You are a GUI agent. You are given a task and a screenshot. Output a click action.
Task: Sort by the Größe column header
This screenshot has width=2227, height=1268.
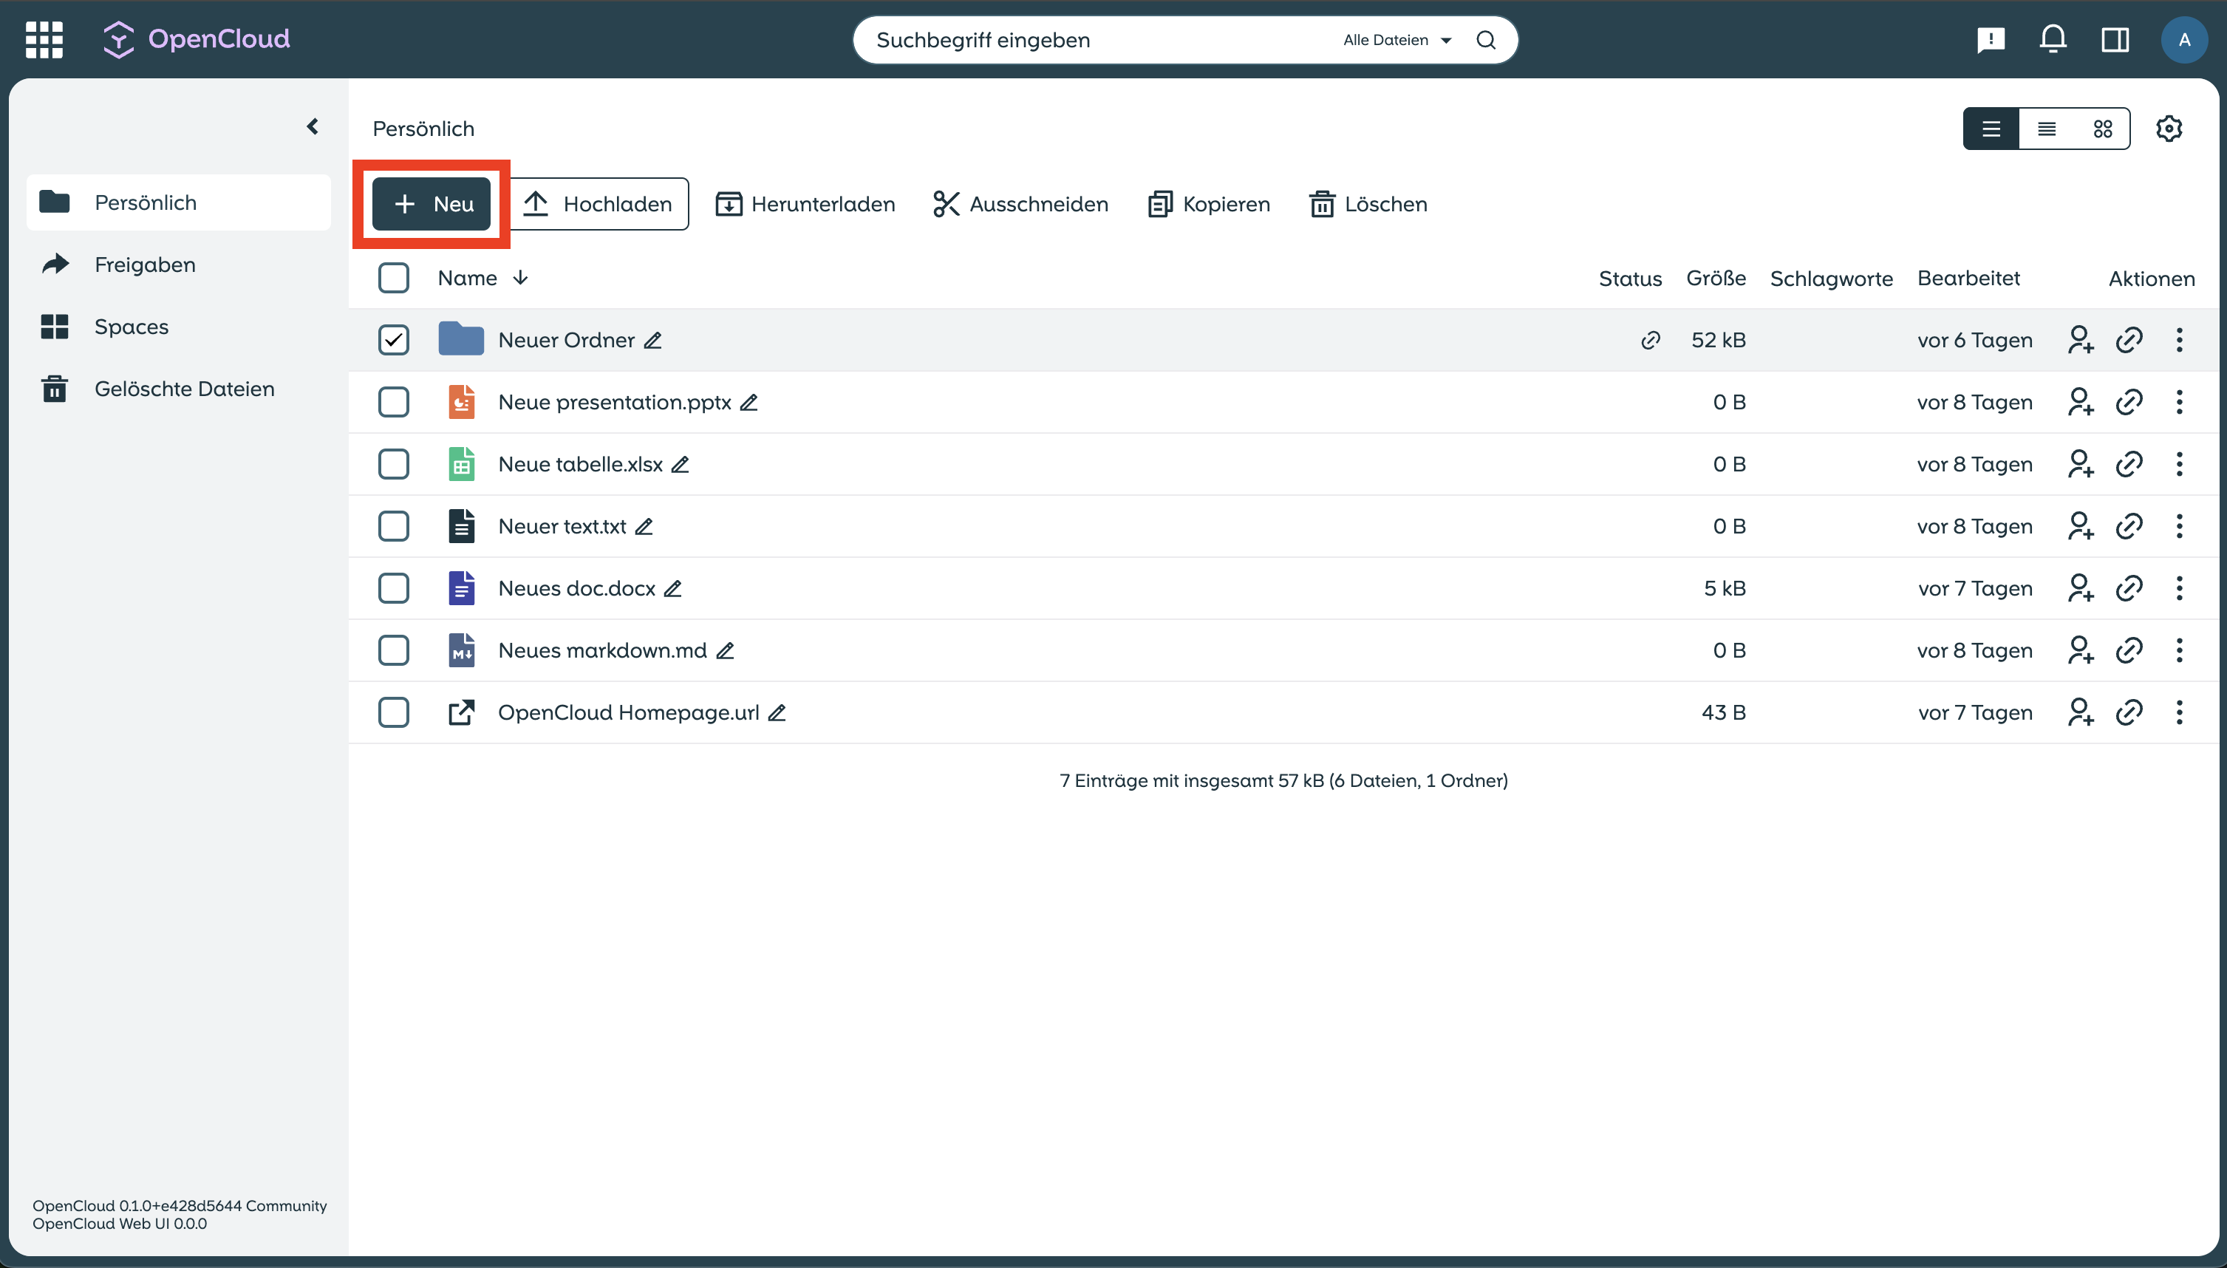1716,278
